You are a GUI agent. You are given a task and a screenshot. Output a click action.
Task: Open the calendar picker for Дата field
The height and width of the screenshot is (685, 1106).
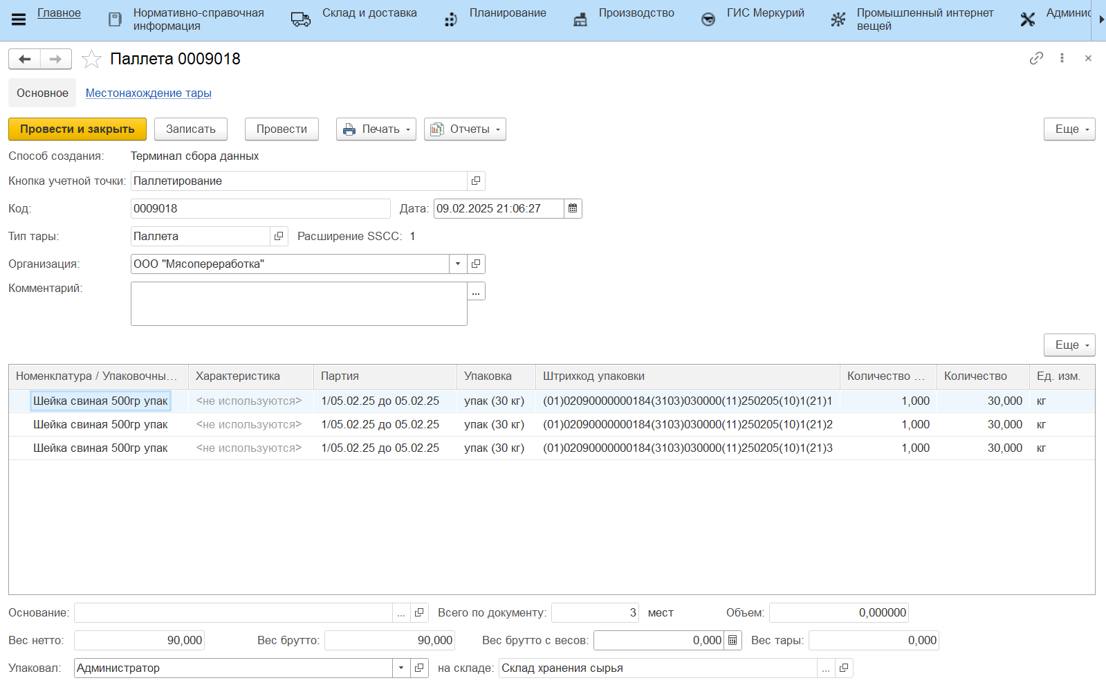click(x=573, y=209)
